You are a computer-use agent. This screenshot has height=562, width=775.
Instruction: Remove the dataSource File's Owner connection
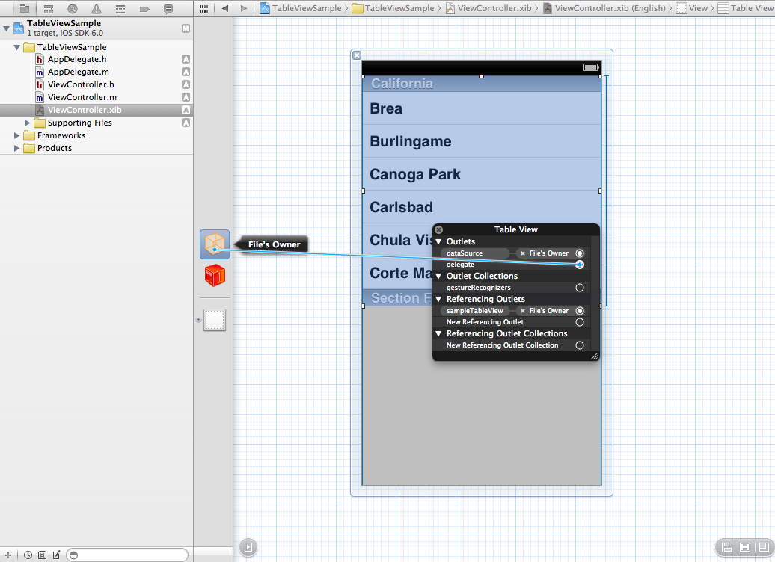pos(522,253)
